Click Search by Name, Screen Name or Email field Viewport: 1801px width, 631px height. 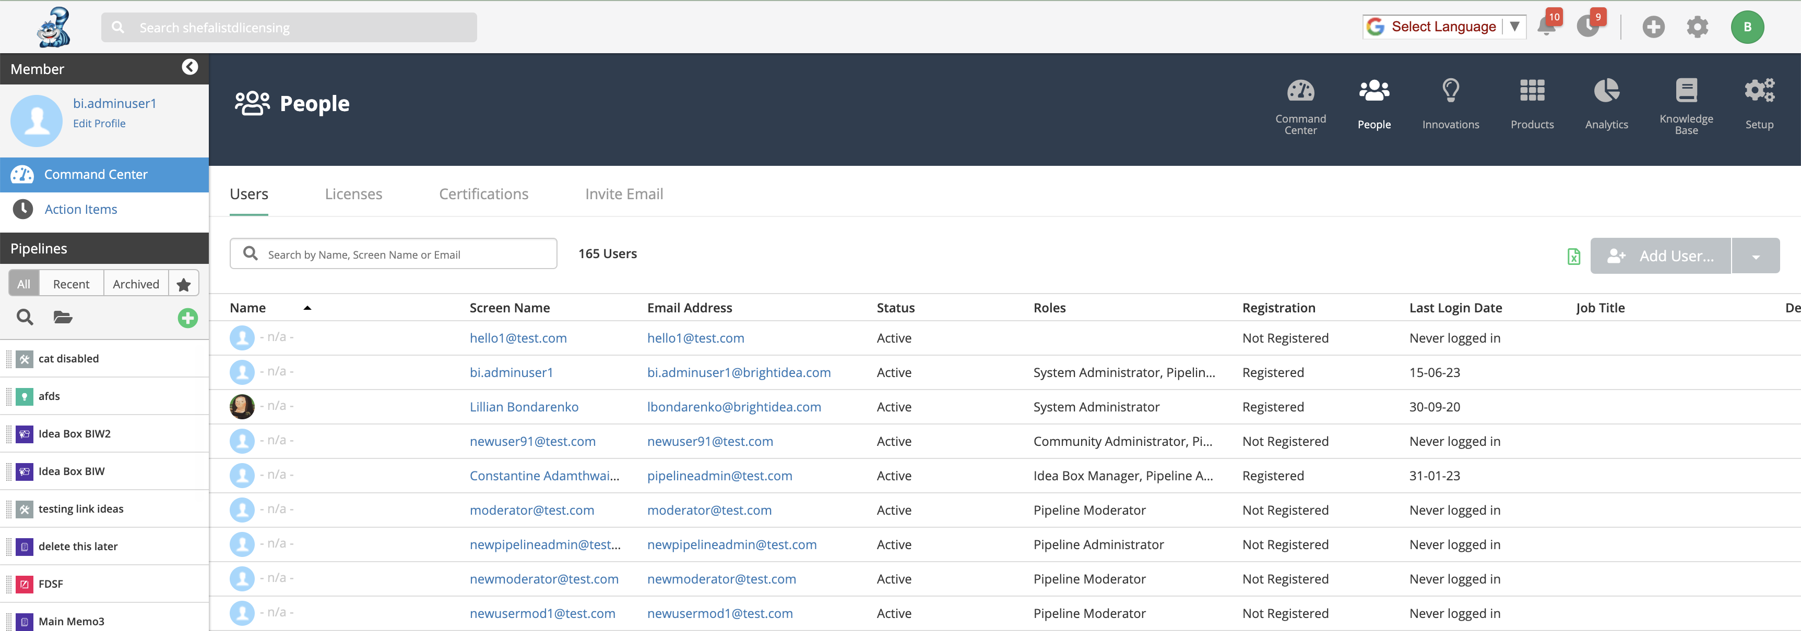pos(393,254)
